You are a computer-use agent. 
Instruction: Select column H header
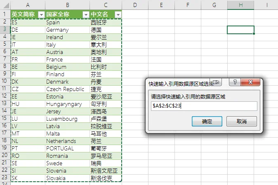click(240, 5)
